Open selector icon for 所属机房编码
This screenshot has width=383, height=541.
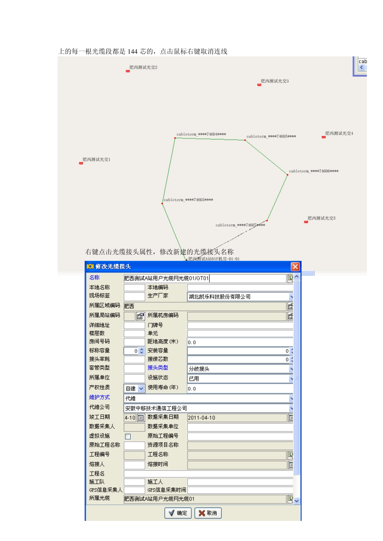coord(290,316)
